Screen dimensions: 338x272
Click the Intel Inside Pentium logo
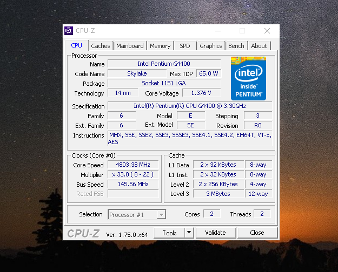click(x=248, y=78)
